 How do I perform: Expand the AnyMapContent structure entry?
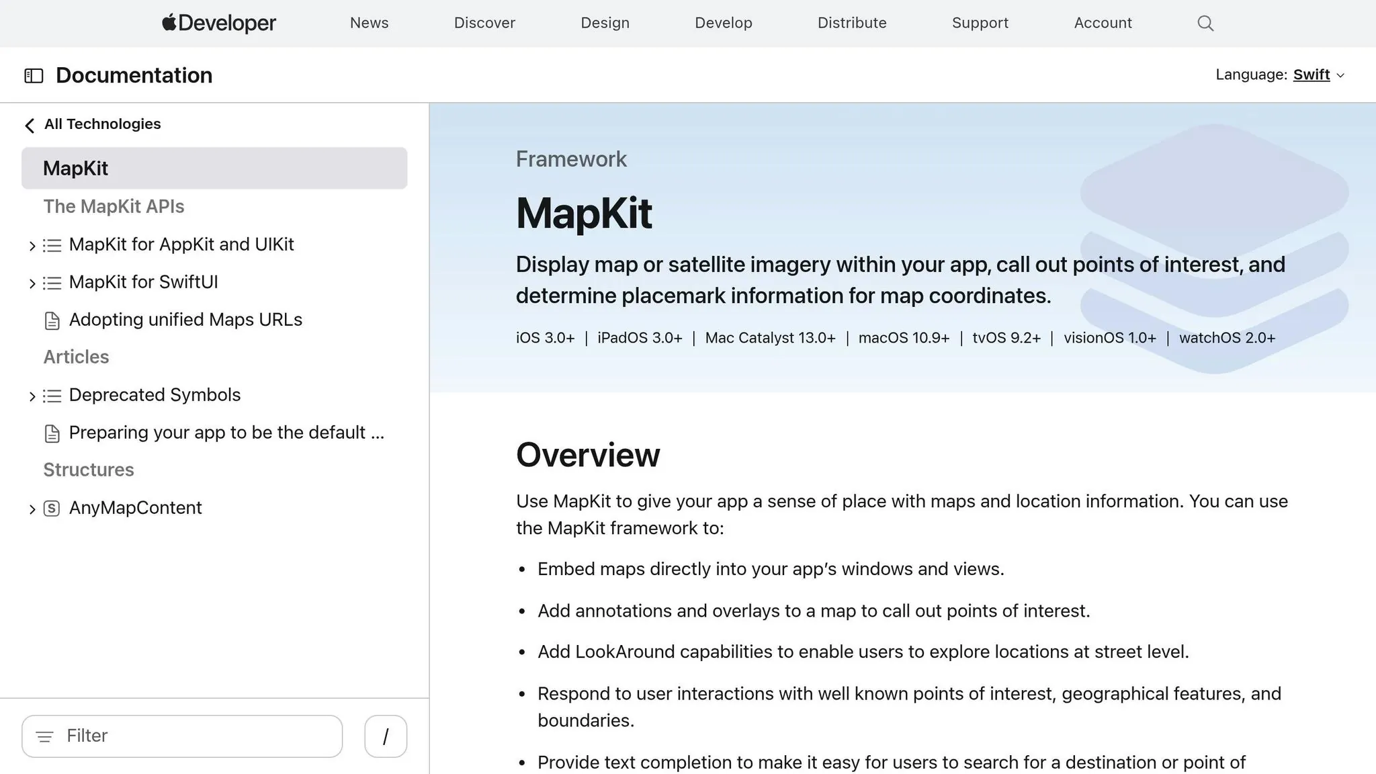32,509
